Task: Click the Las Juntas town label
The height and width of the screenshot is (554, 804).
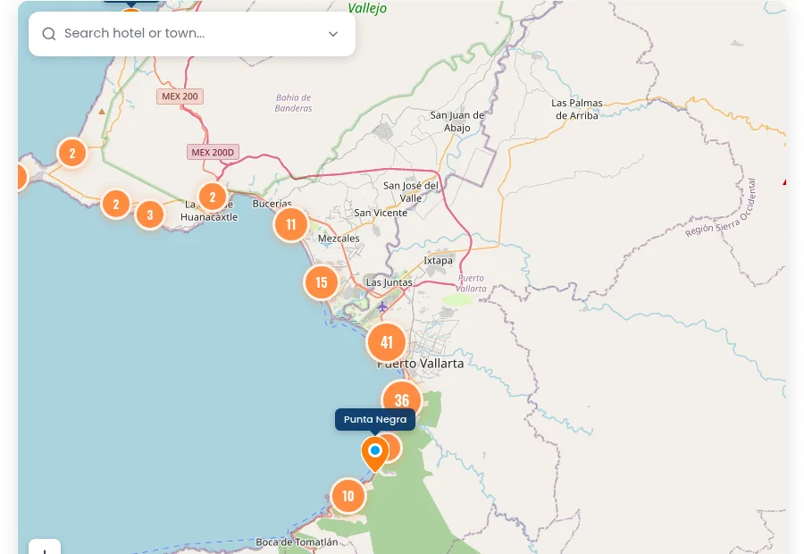Action: pos(389,282)
